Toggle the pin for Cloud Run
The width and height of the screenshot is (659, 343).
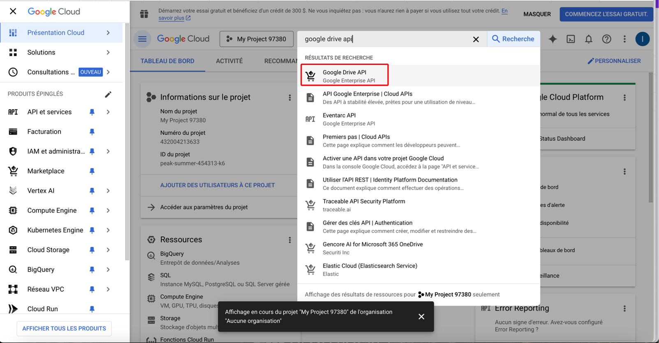92,309
